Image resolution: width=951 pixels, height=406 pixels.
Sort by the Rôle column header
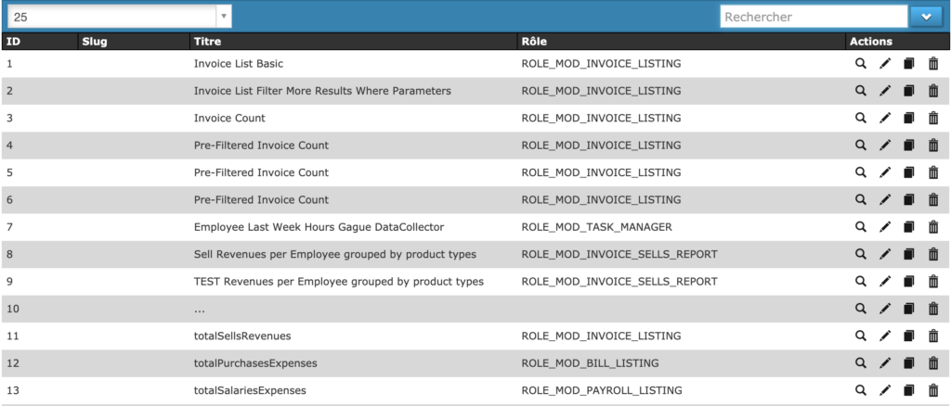click(534, 42)
